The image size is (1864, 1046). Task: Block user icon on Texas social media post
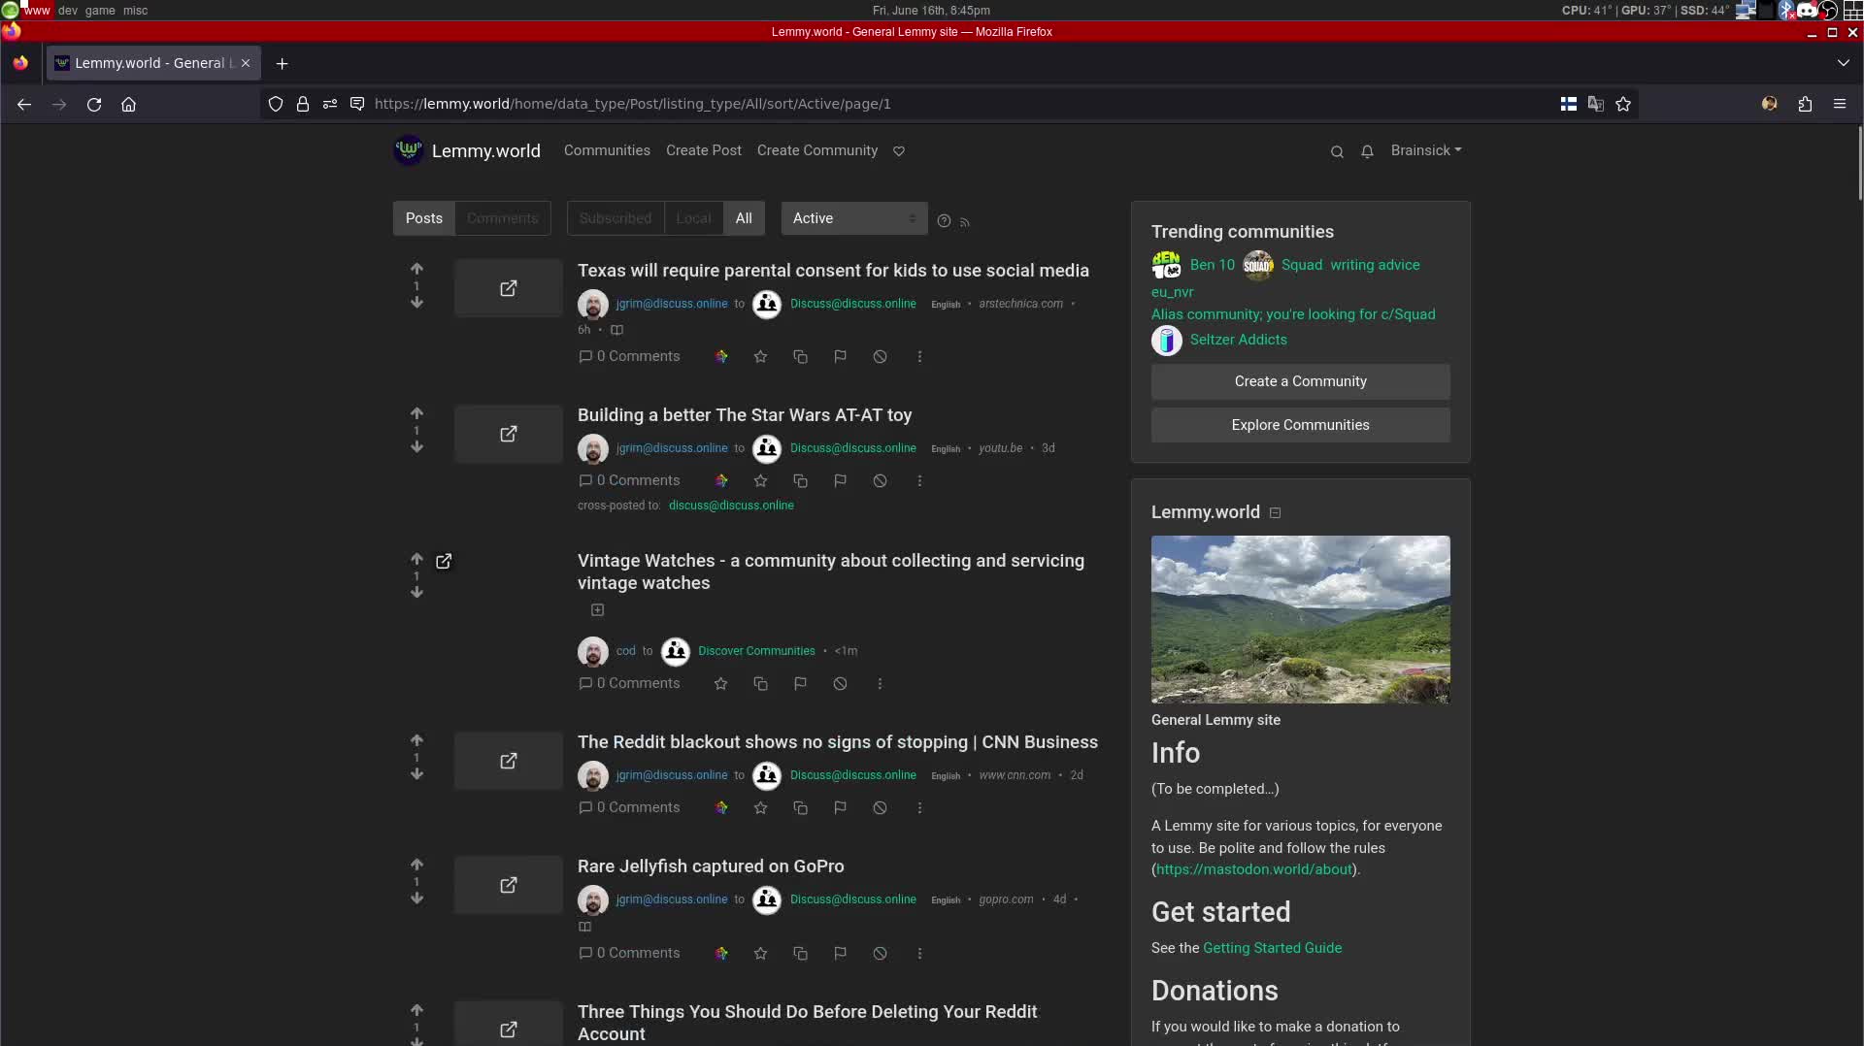click(x=880, y=357)
